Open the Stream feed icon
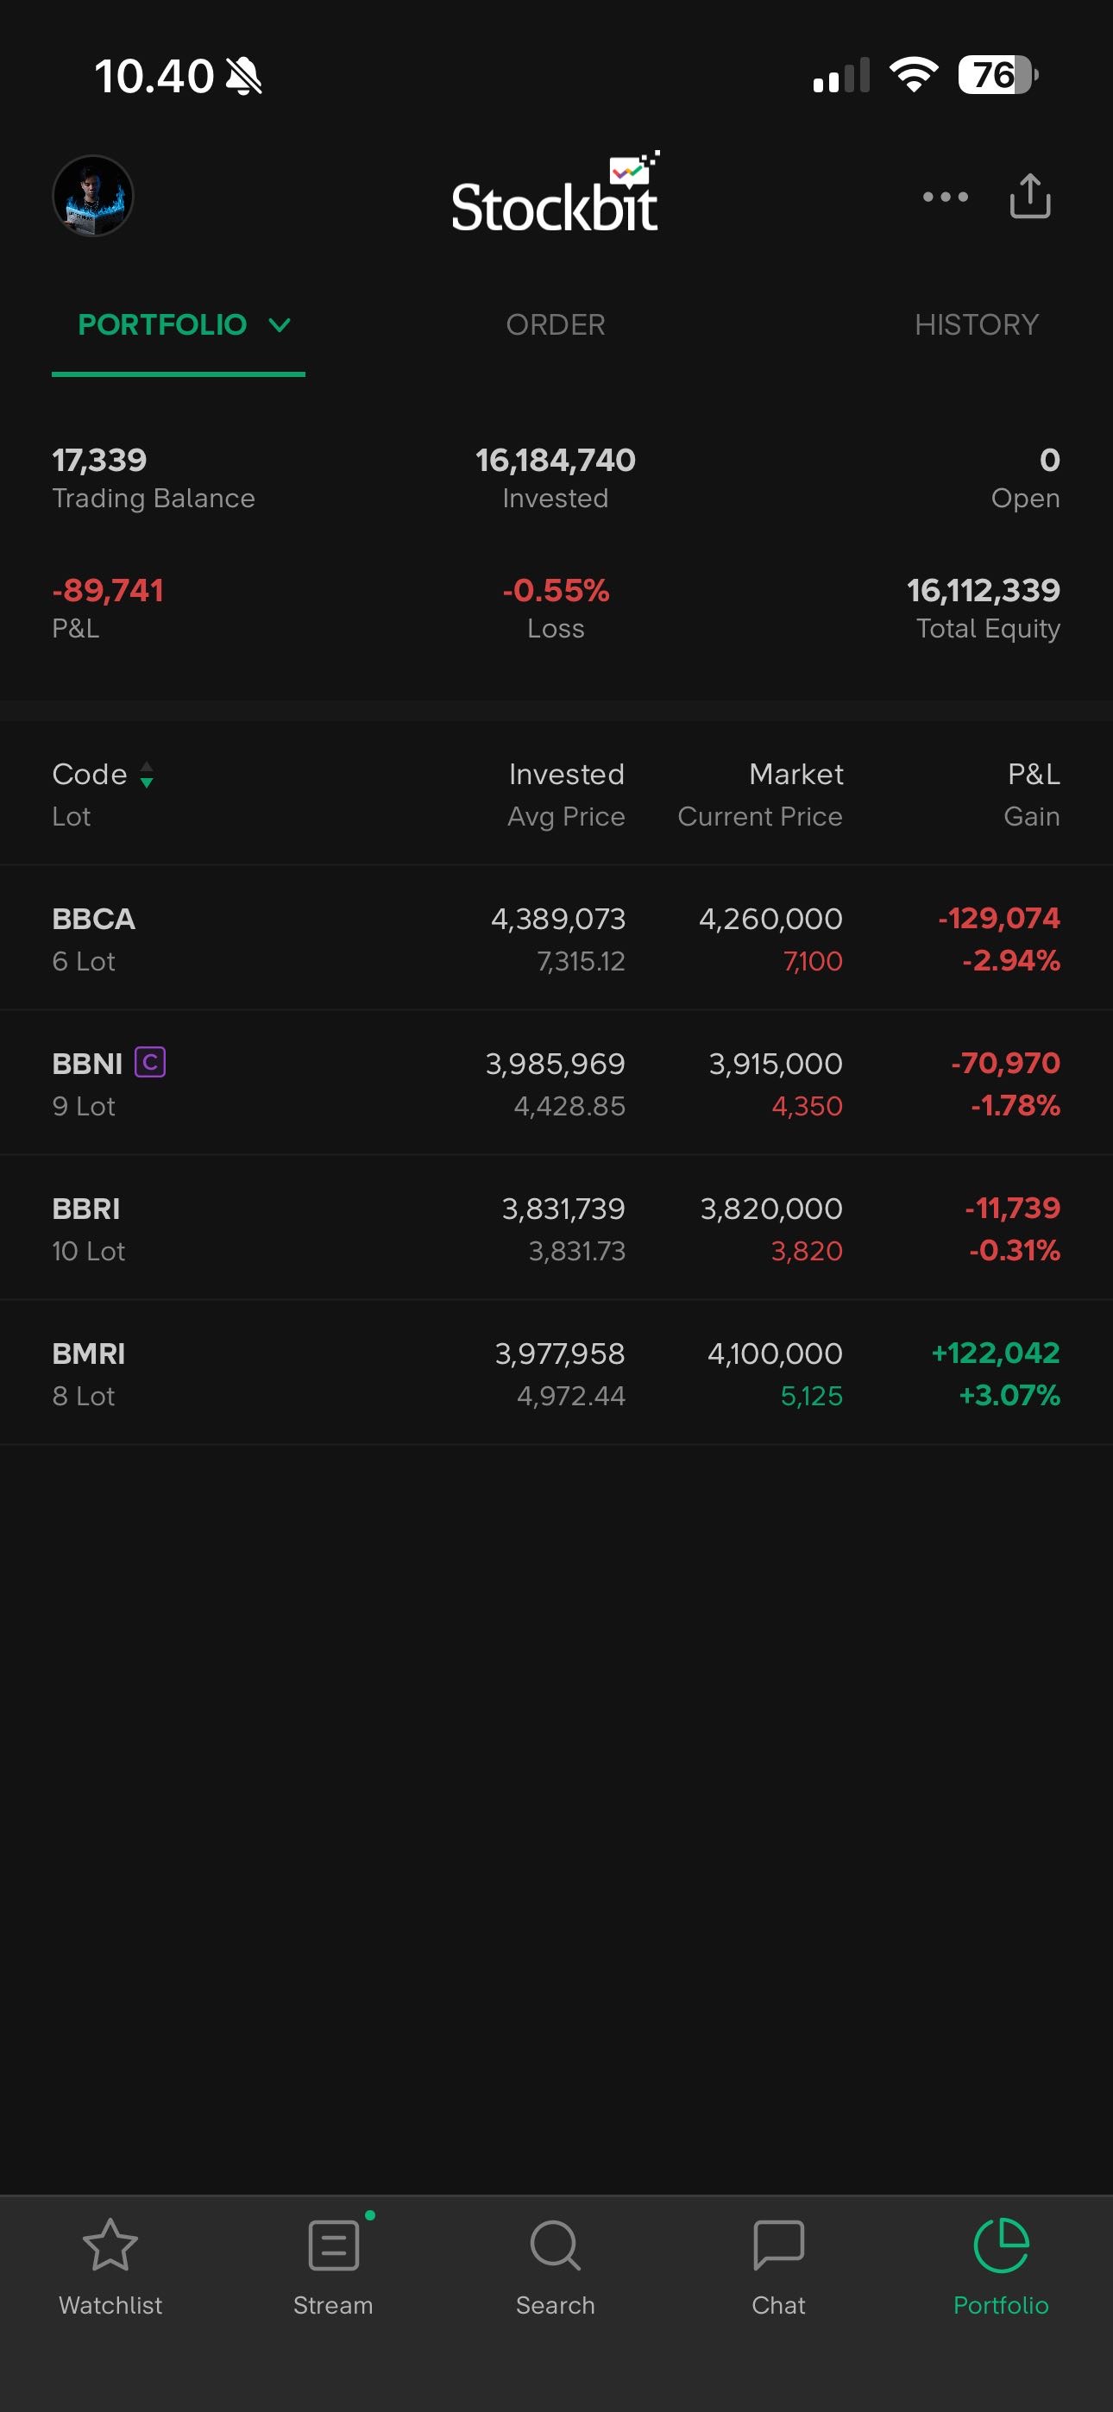The image size is (1113, 2412). (x=334, y=2246)
